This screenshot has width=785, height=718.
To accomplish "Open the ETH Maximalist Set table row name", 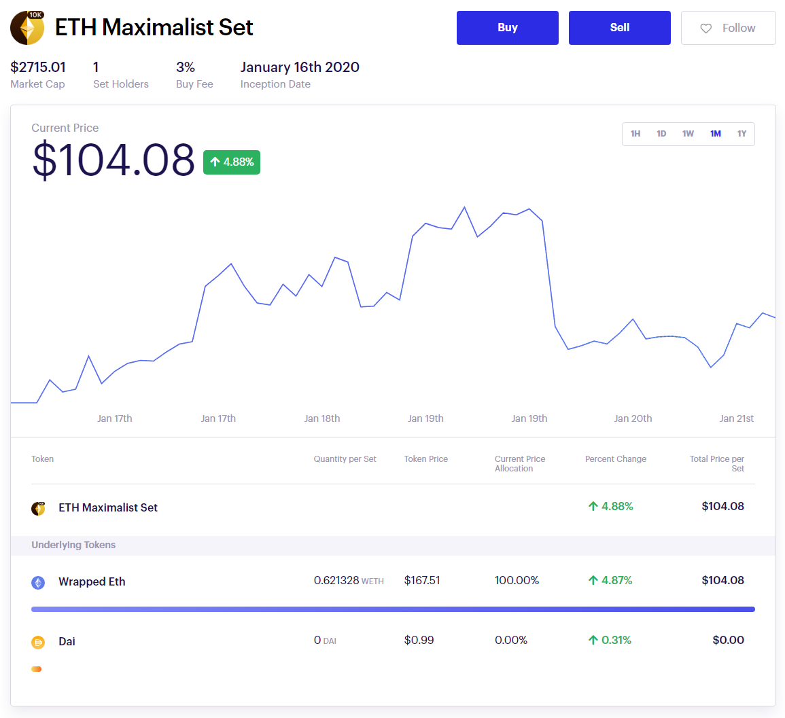I will tap(107, 508).
